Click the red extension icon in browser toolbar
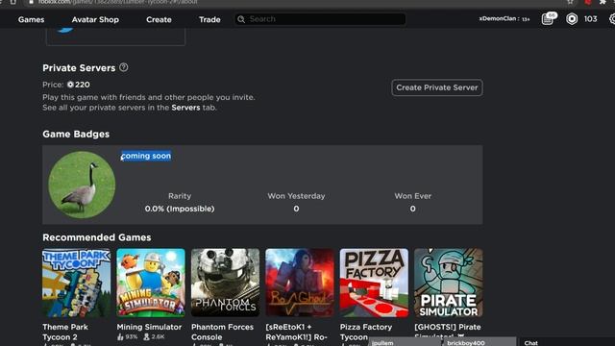 click(587, 2)
